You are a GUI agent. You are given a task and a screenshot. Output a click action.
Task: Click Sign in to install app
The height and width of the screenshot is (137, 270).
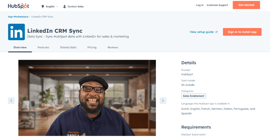click(242, 32)
